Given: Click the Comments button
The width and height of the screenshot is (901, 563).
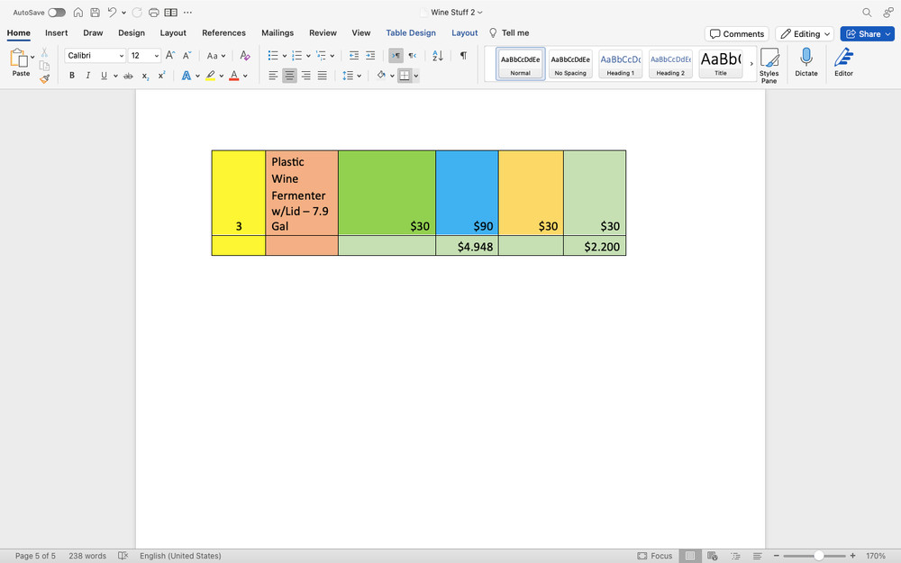Looking at the screenshot, I should pyautogui.click(x=736, y=33).
